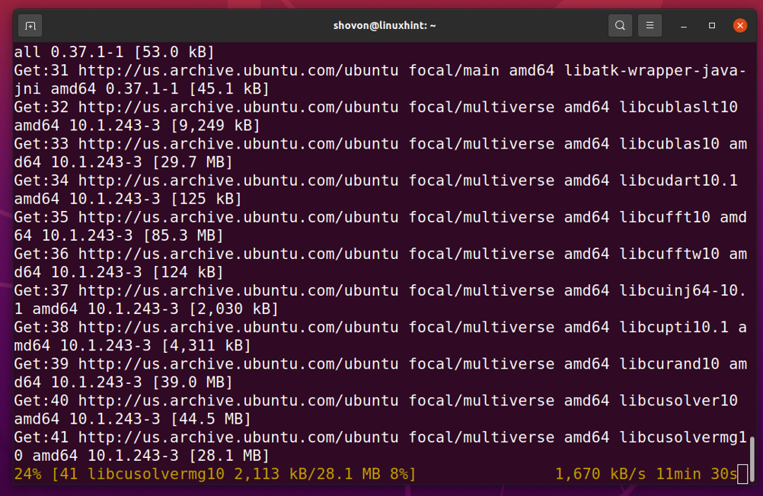Image resolution: width=763 pixels, height=496 pixels.
Task: Open a new terminal tab
Action: [30, 26]
